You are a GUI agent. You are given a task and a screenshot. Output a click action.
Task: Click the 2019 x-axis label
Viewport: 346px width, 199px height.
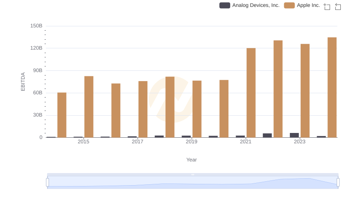pyautogui.click(x=192, y=142)
